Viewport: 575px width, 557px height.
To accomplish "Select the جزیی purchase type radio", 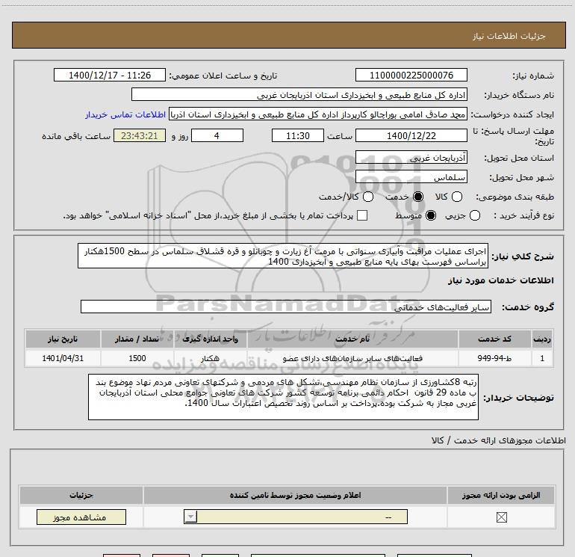I will 475,215.
